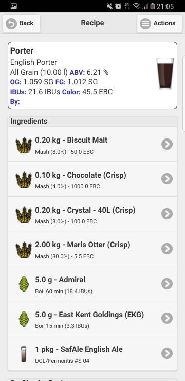Tap the SafAle yeast vial icon
The width and height of the screenshot is (185, 381).
pos(24,354)
